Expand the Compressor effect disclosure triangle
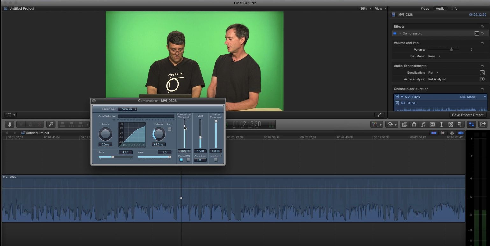The height and width of the screenshot is (246, 490). click(400, 33)
